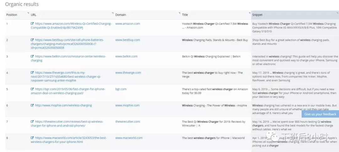Click the Organic results heading
This screenshot has width=339, height=152.
(x=22, y=4)
